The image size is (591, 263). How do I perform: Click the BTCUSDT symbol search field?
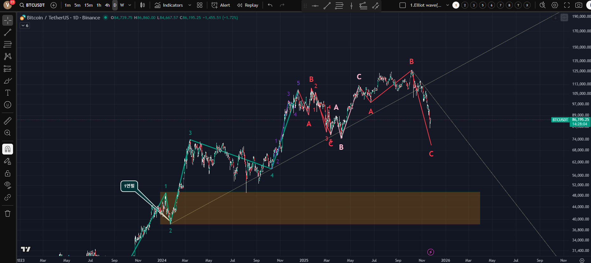click(x=32, y=5)
